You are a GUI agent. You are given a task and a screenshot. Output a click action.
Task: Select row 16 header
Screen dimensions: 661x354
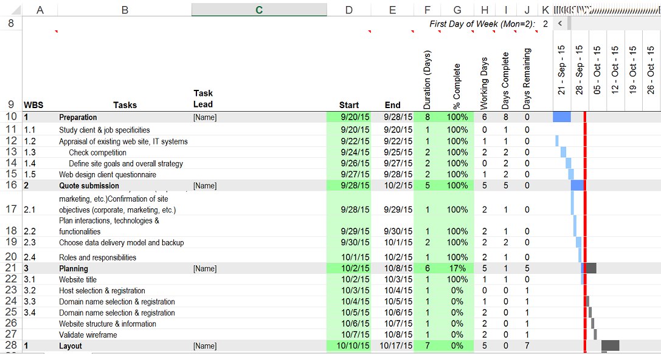point(11,185)
